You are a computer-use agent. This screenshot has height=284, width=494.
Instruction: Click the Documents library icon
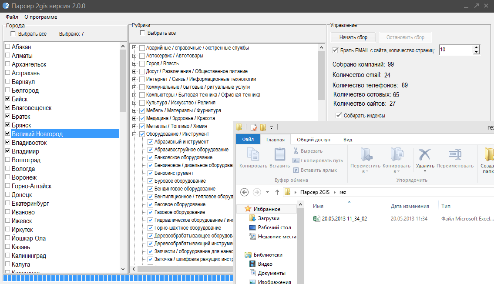pyautogui.click(x=252, y=273)
